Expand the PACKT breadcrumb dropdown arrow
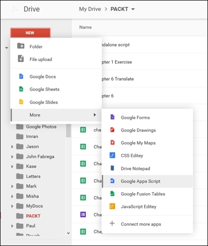This screenshot has height=246, width=208. click(133, 9)
